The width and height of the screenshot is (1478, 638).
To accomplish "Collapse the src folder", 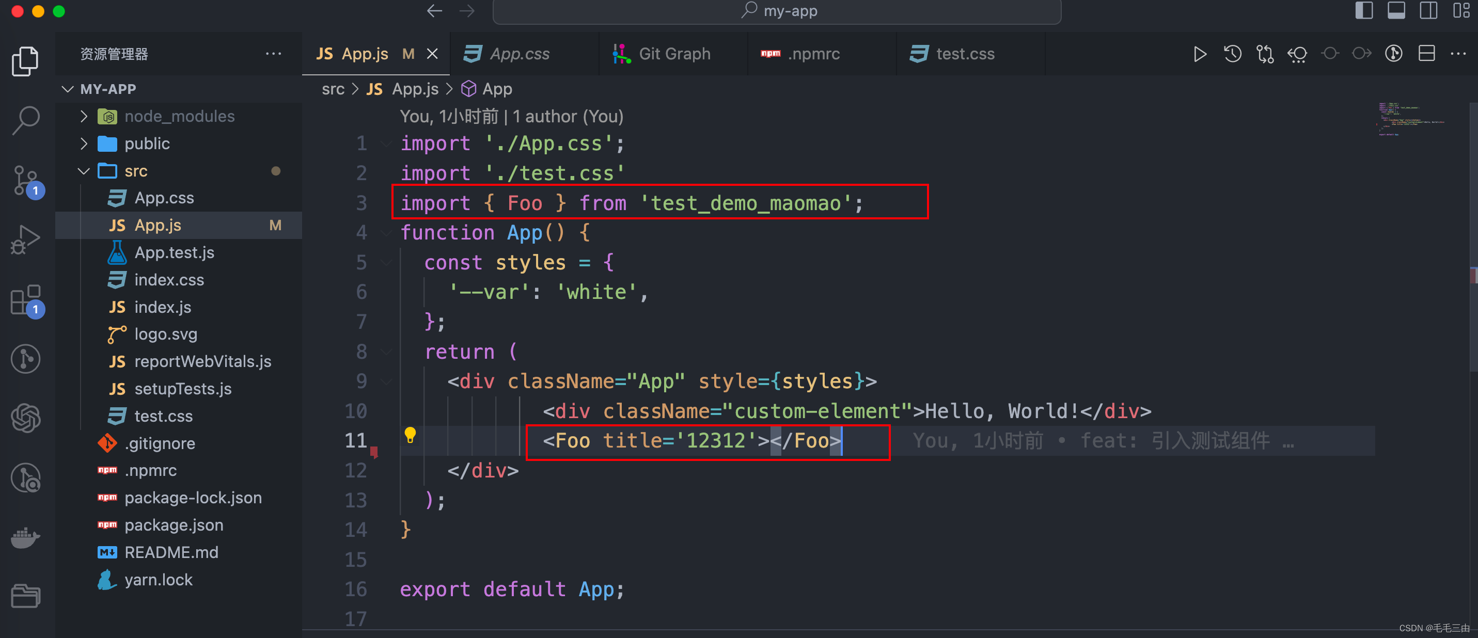I will pyautogui.click(x=84, y=171).
